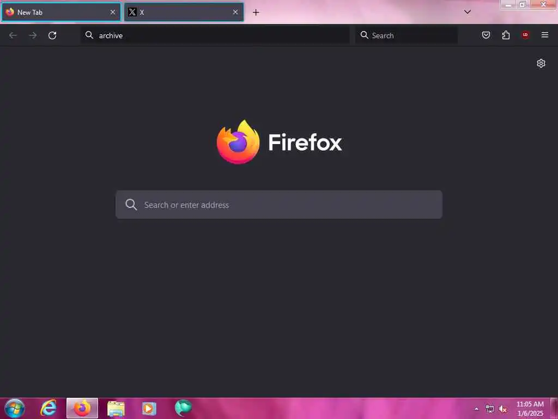Reload the current page
This screenshot has width=558, height=419.
[x=52, y=35]
